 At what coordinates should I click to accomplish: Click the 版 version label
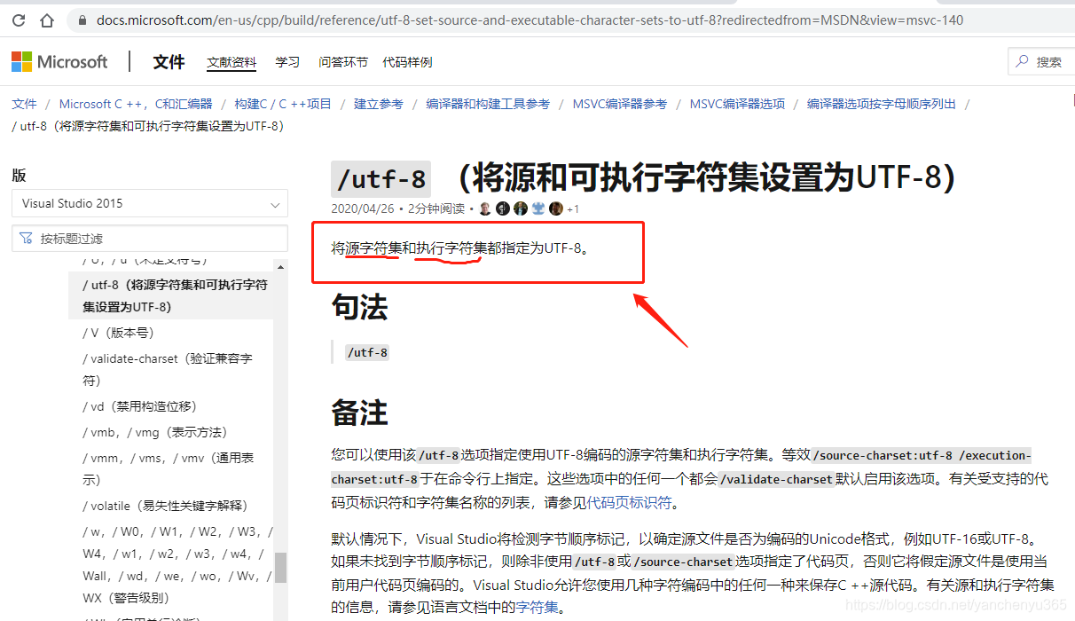pos(19,176)
